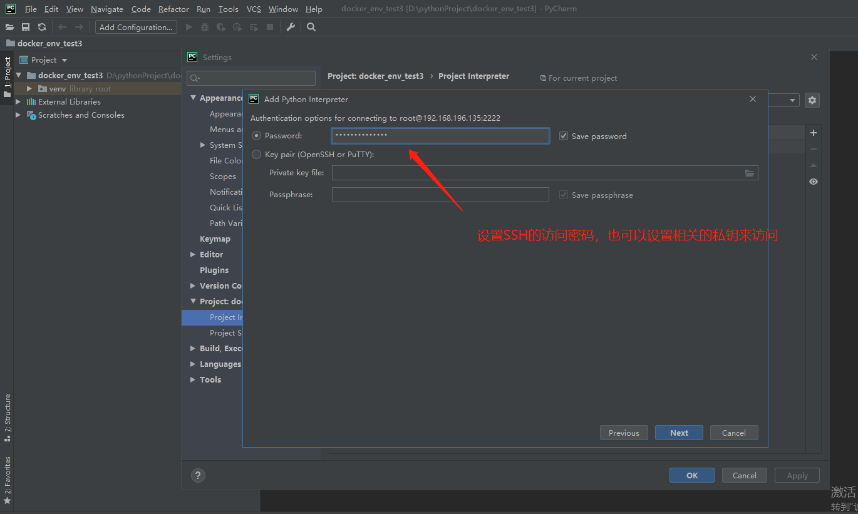Viewport: 858px width, 514px height.
Task: Collapse the Appearance & Behavior section
Action: pos(193,98)
